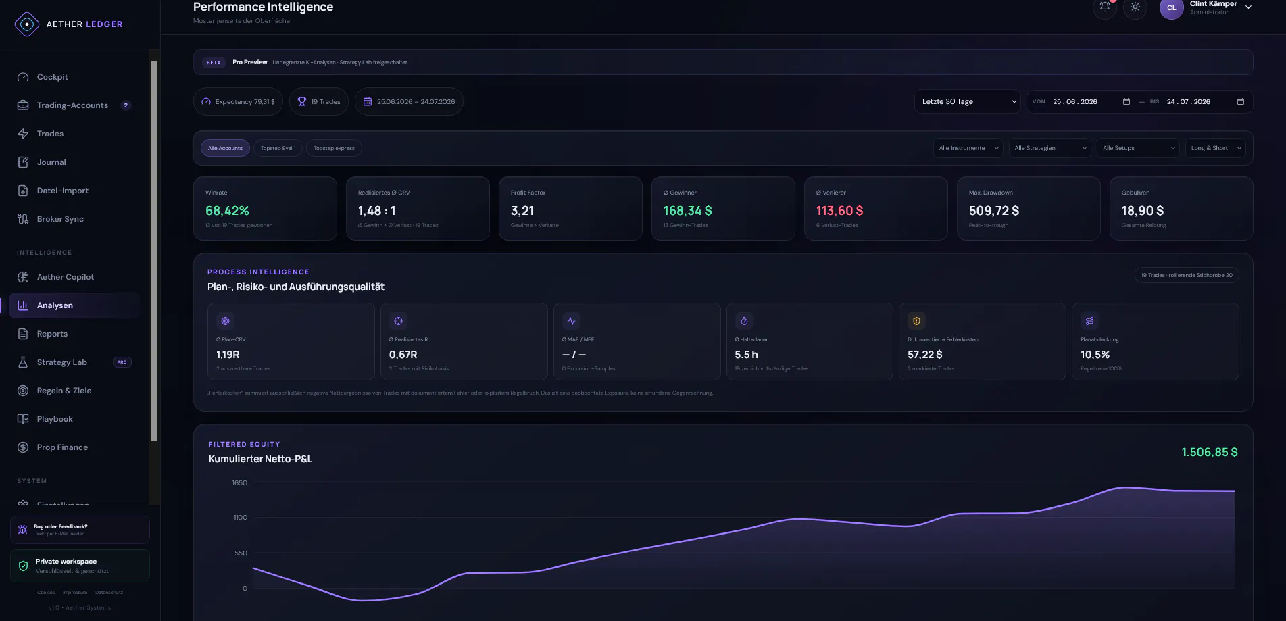Open the Datenschutz footer link
This screenshot has height=621, width=1286.
tap(109, 593)
